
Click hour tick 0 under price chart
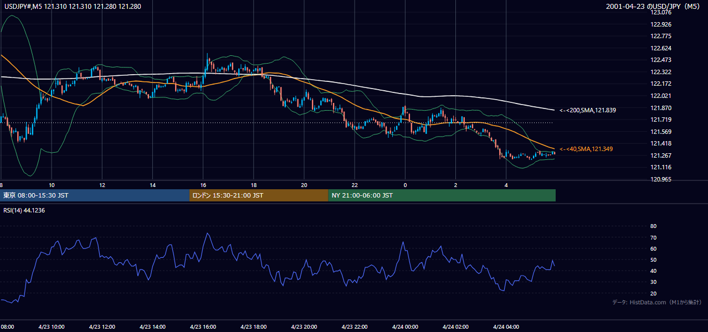(405, 184)
